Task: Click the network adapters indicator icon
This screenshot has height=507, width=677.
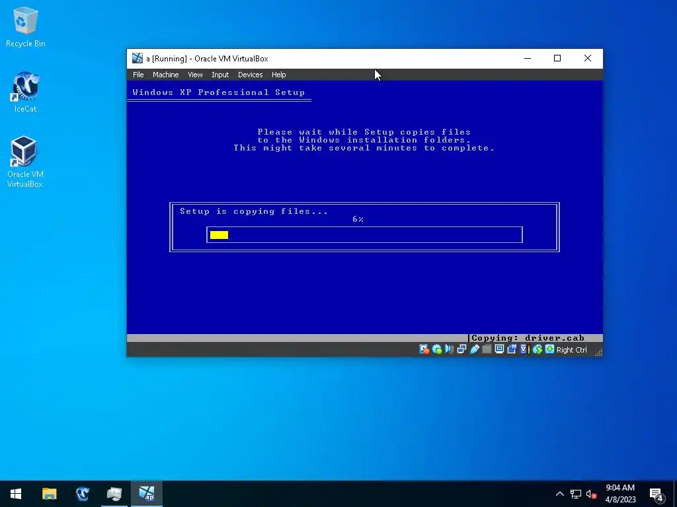Action: (x=461, y=349)
